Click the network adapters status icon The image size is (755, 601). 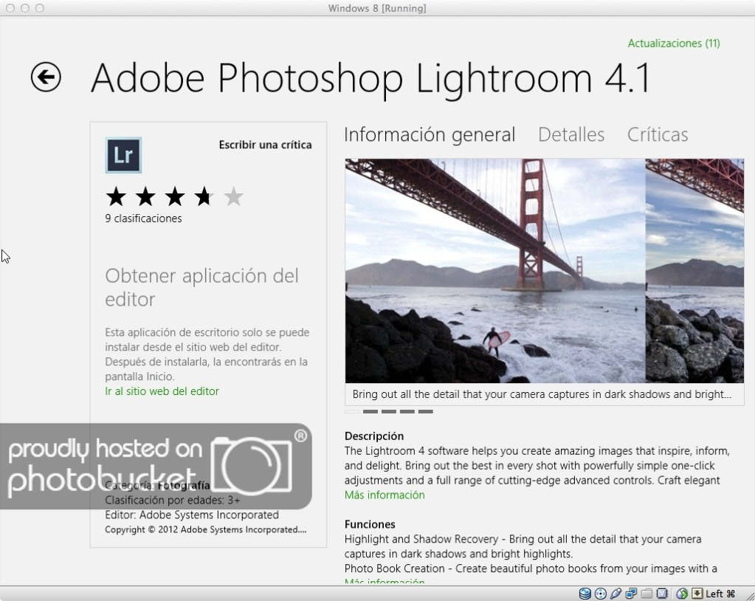[x=631, y=594]
